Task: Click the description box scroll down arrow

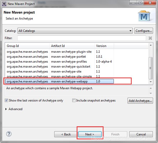Action: click(x=151, y=93)
